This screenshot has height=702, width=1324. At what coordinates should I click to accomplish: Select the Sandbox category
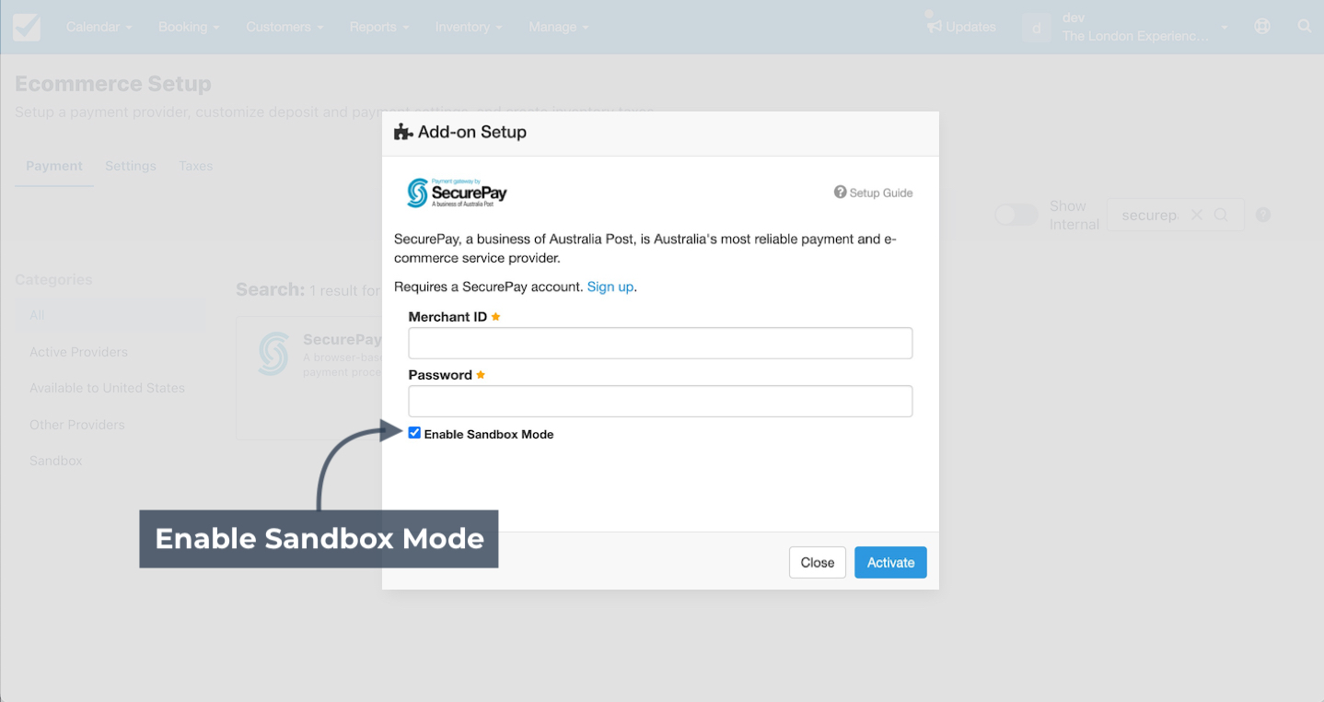(55, 461)
